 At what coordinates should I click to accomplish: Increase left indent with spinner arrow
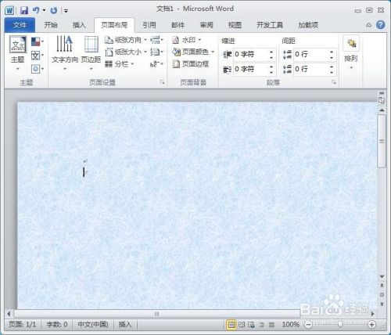click(x=271, y=52)
